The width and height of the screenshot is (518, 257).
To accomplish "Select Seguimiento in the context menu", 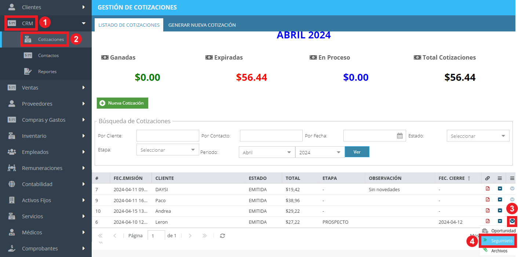I will (x=498, y=241).
